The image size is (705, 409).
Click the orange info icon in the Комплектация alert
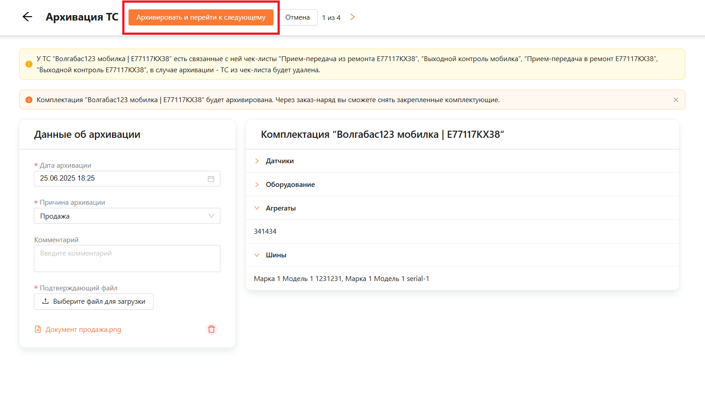[29, 100]
